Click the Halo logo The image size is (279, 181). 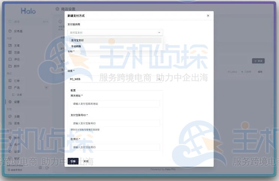[28, 11]
